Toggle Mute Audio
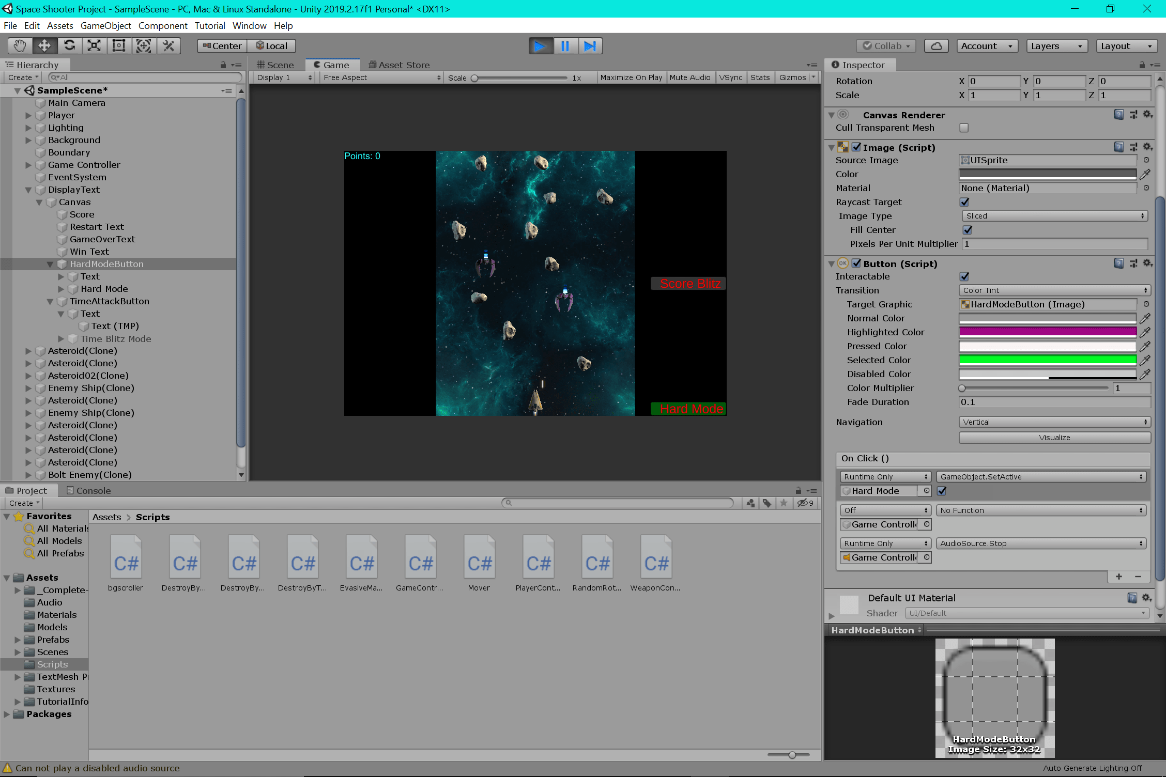This screenshot has height=777, width=1166. click(690, 77)
